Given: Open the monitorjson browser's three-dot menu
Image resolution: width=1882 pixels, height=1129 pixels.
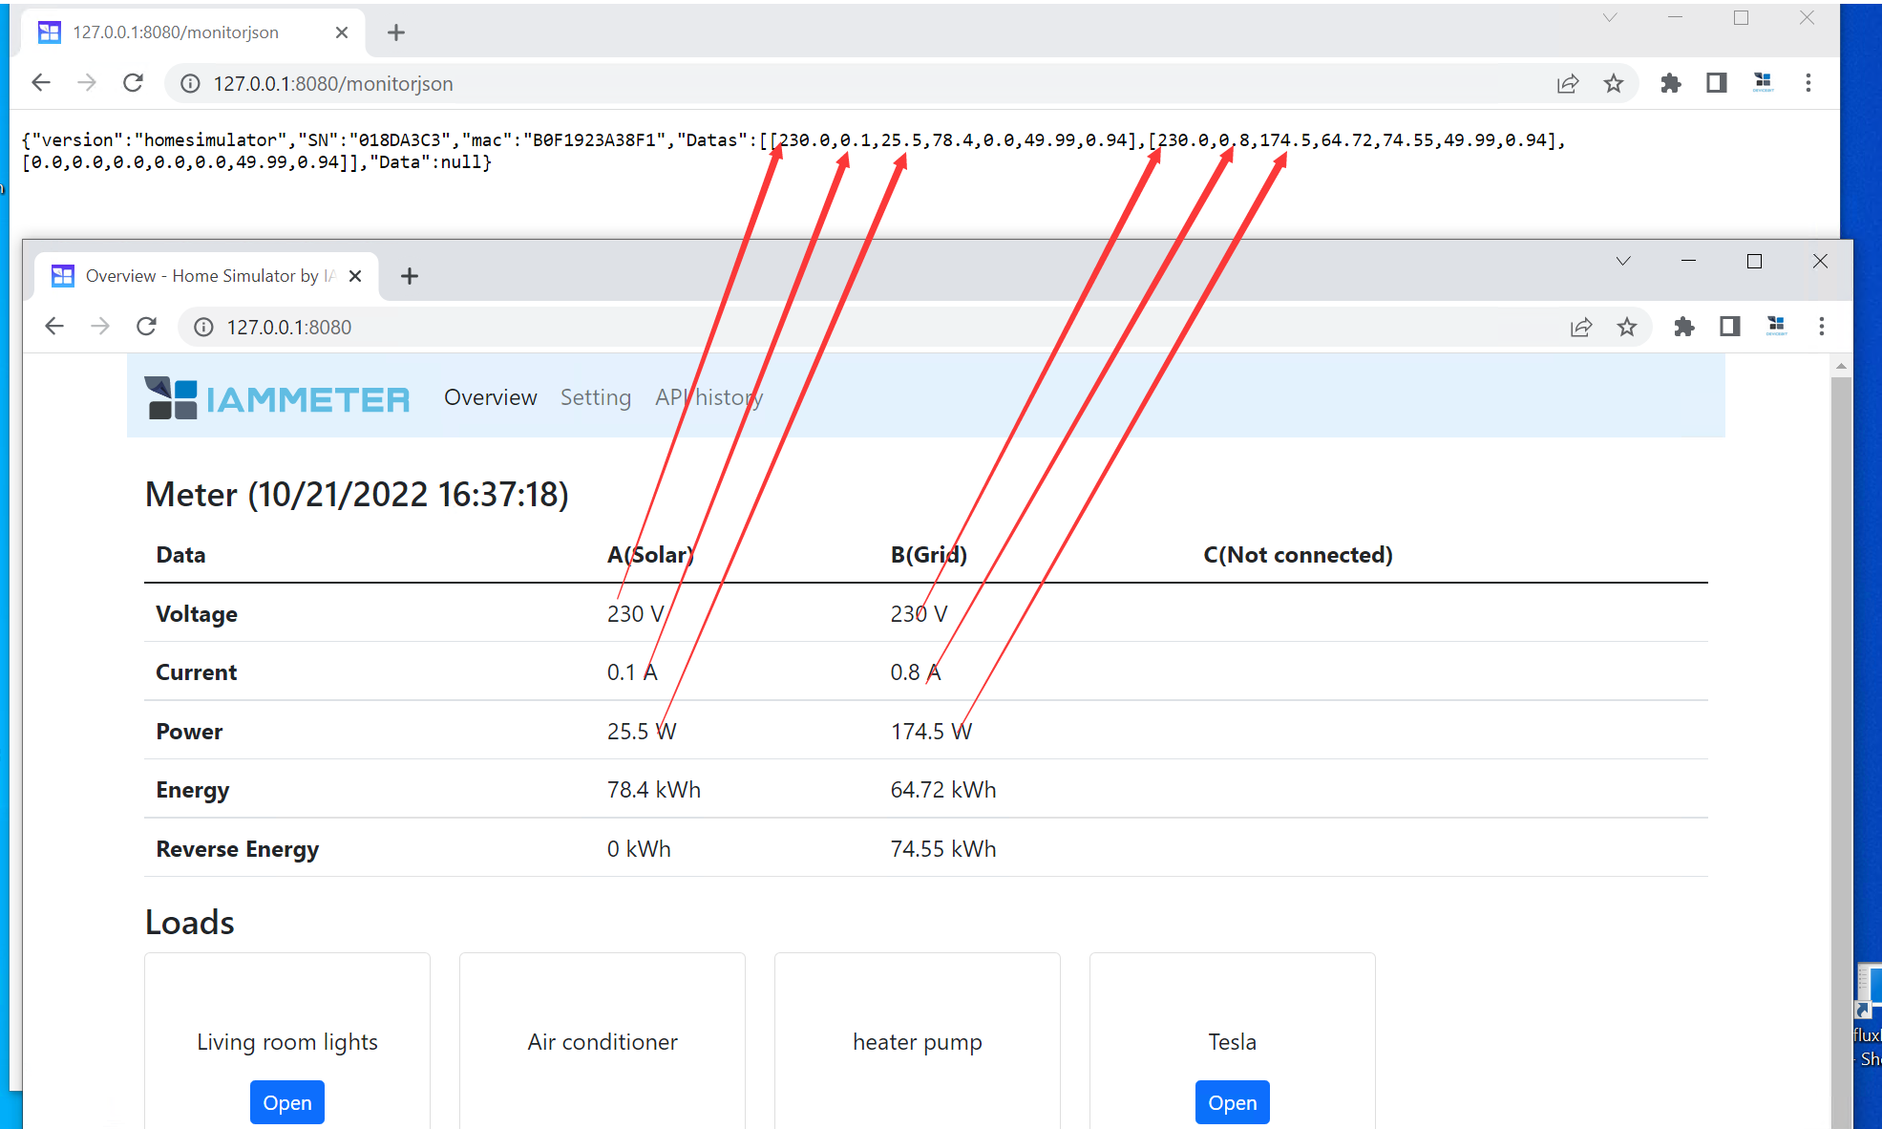Looking at the screenshot, I should 1808,83.
